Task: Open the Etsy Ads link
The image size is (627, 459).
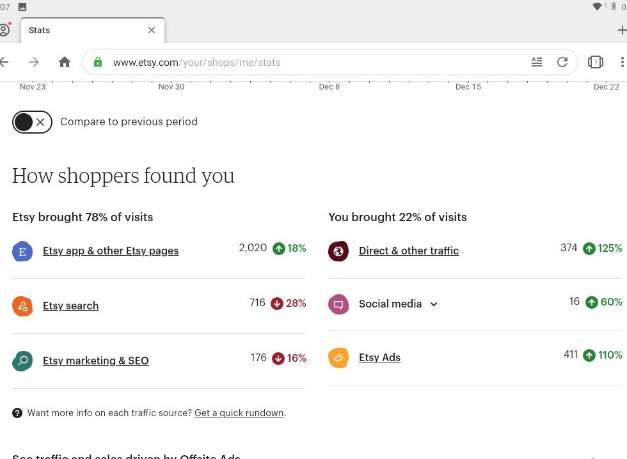Action: tap(379, 357)
